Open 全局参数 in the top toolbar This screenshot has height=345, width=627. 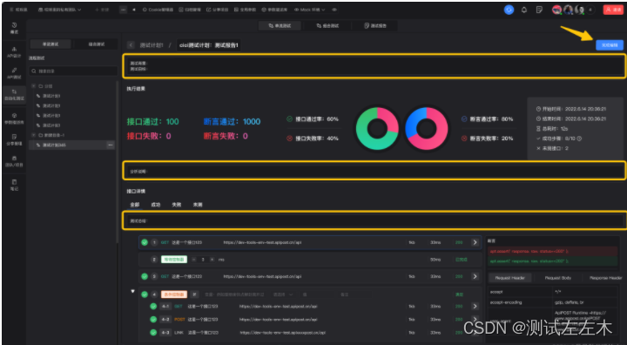pyautogui.click(x=245, y=10)
